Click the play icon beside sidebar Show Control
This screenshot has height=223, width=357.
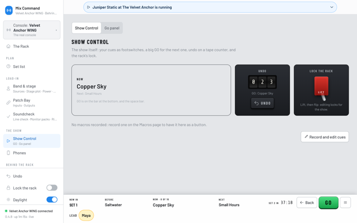[x=8, y=141]
